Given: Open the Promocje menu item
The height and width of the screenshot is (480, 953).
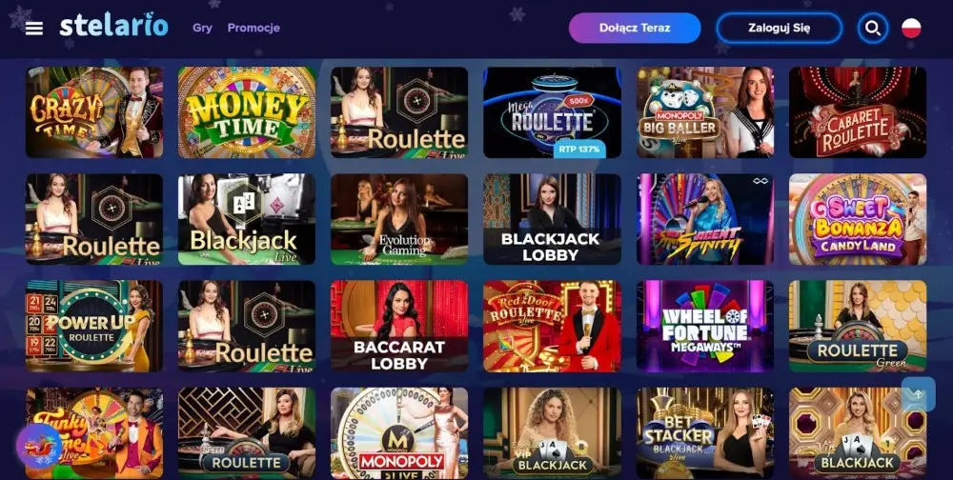Looking at the screenshot, I should tap(253, 28).
